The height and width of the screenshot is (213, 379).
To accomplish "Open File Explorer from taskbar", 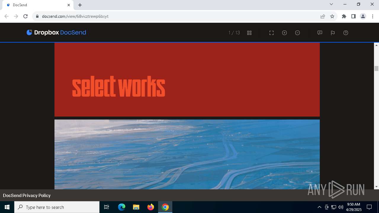I will pos(136,207).
